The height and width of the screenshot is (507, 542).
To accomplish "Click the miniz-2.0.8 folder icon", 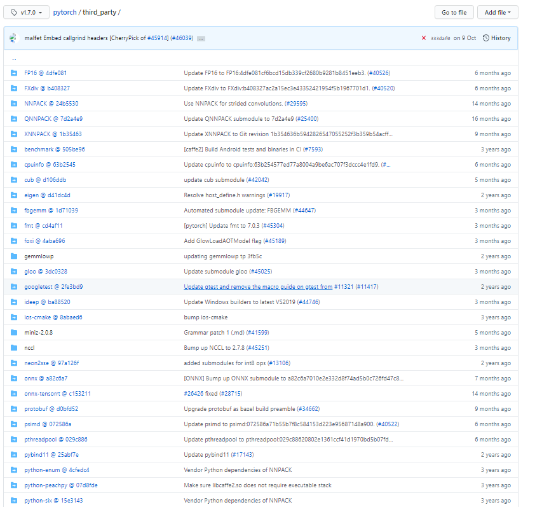I will coord(14,332).
